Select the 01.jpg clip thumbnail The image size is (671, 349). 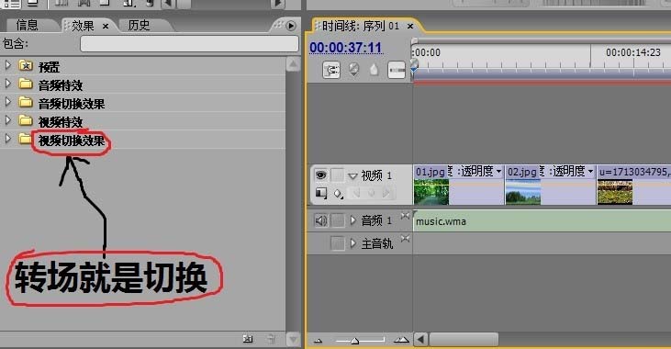tap(431, 192)
